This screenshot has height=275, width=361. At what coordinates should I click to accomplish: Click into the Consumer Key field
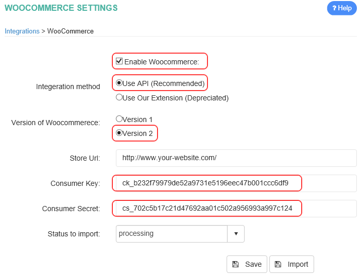click(236, 183)
